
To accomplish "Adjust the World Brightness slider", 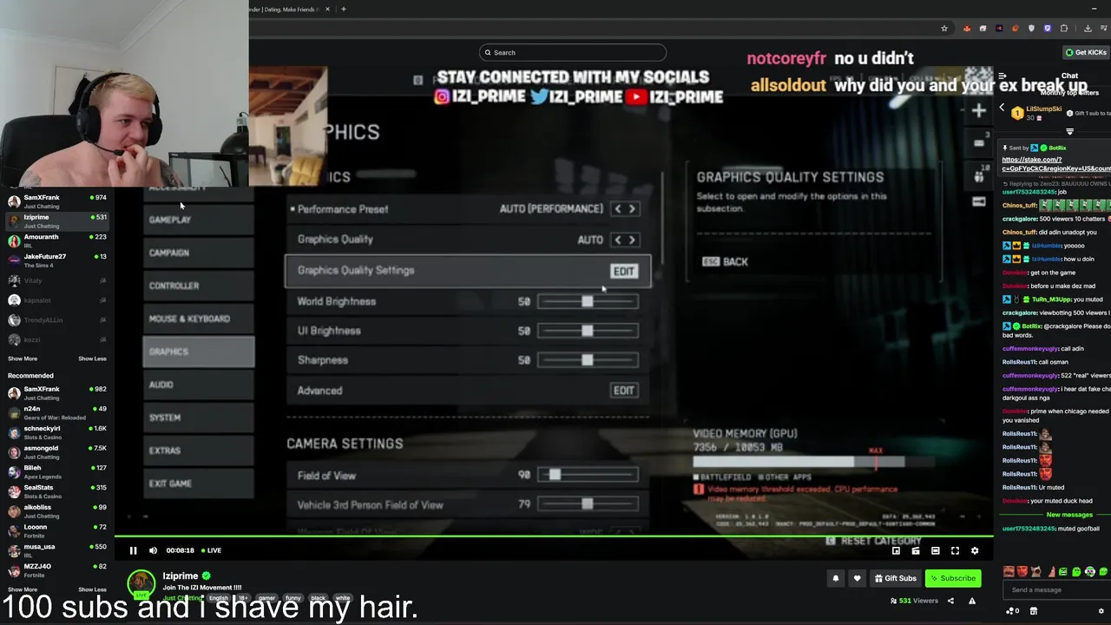I will [588, 301].
